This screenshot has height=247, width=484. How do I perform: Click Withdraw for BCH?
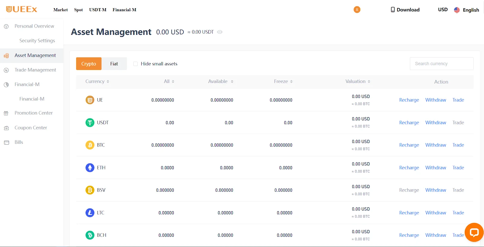coord(436,235)
